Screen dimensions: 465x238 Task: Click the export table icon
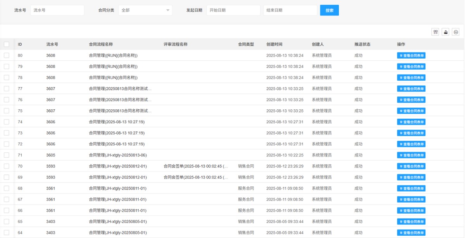tap(446, 32)
